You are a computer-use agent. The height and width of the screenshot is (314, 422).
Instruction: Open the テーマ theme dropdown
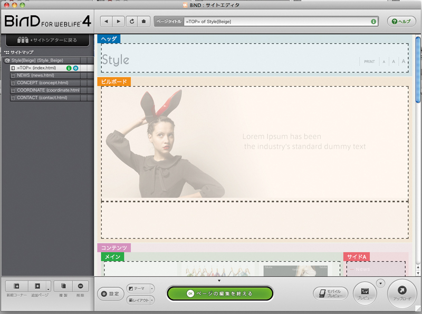coord(140,288)
